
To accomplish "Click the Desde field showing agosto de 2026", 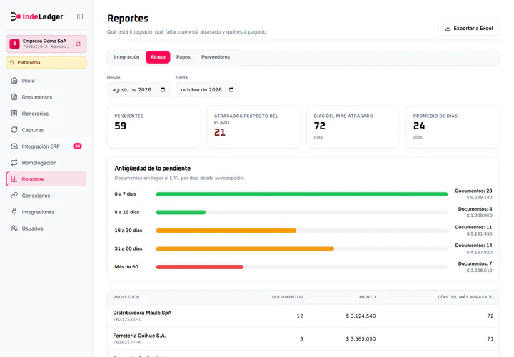I will click(139, 89).
